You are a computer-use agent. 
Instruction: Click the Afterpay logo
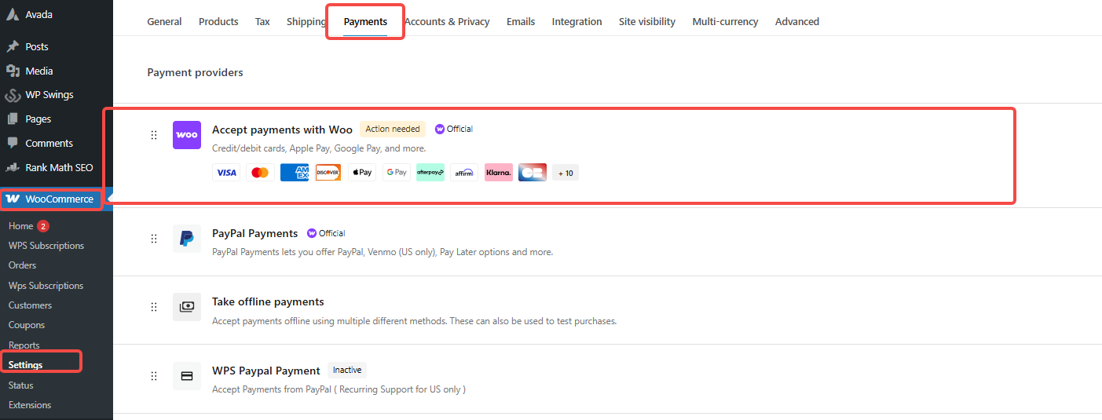[430, 173]
